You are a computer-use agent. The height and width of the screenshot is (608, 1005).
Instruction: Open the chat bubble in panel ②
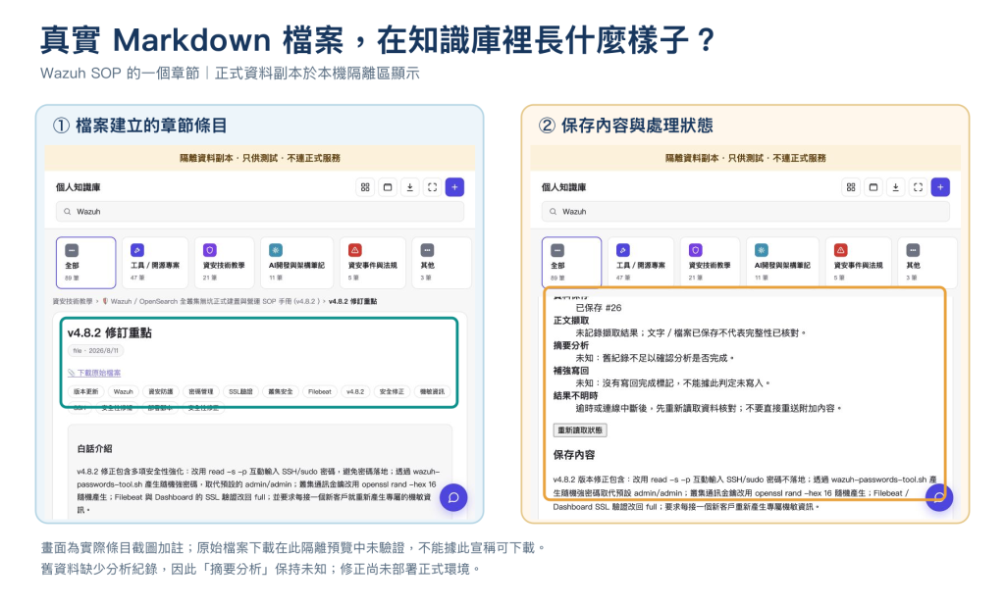[x=939, y=498]
